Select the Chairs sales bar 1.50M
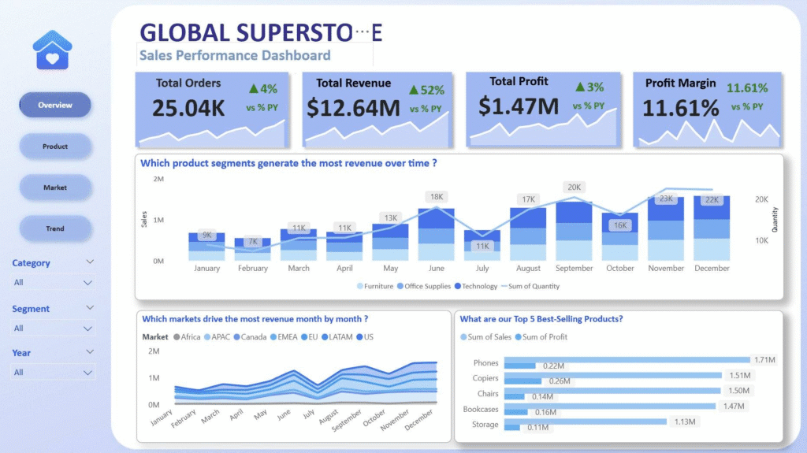Viewport: 807px width, 453px height. [612, 391]
